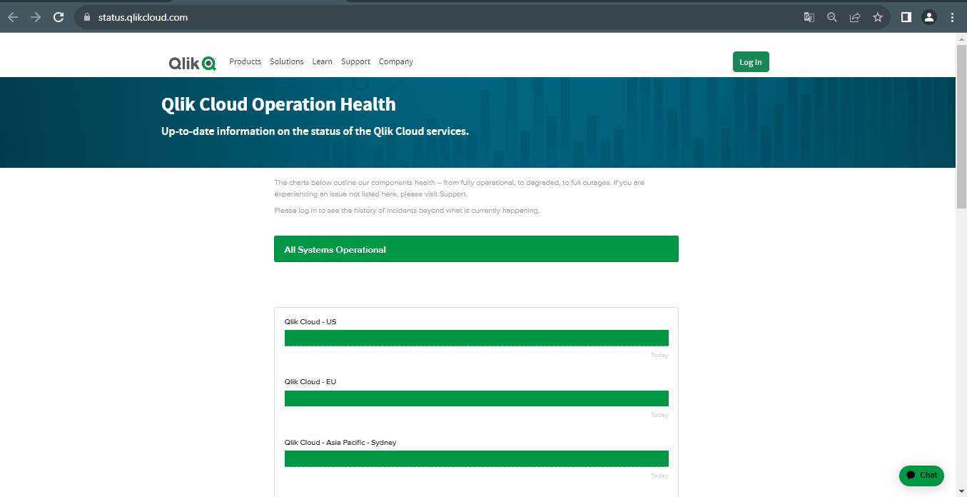Click the padlock site info icon
The image size is (967, 497).
[x=87, y=17]
